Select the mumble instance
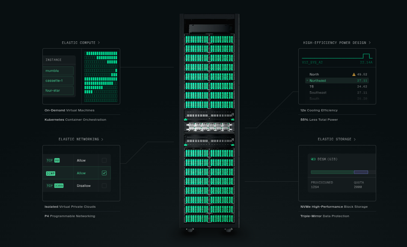 pos(58,71)
